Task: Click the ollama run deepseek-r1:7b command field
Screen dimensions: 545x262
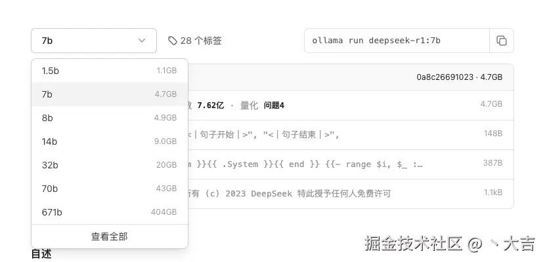Action: [x=397, y=41]
